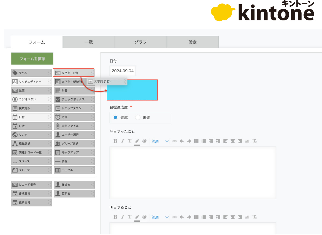Screen dimensions: 322x235
Task: Click Italic in the 明日やること toolbar
Action: point(122,217)
